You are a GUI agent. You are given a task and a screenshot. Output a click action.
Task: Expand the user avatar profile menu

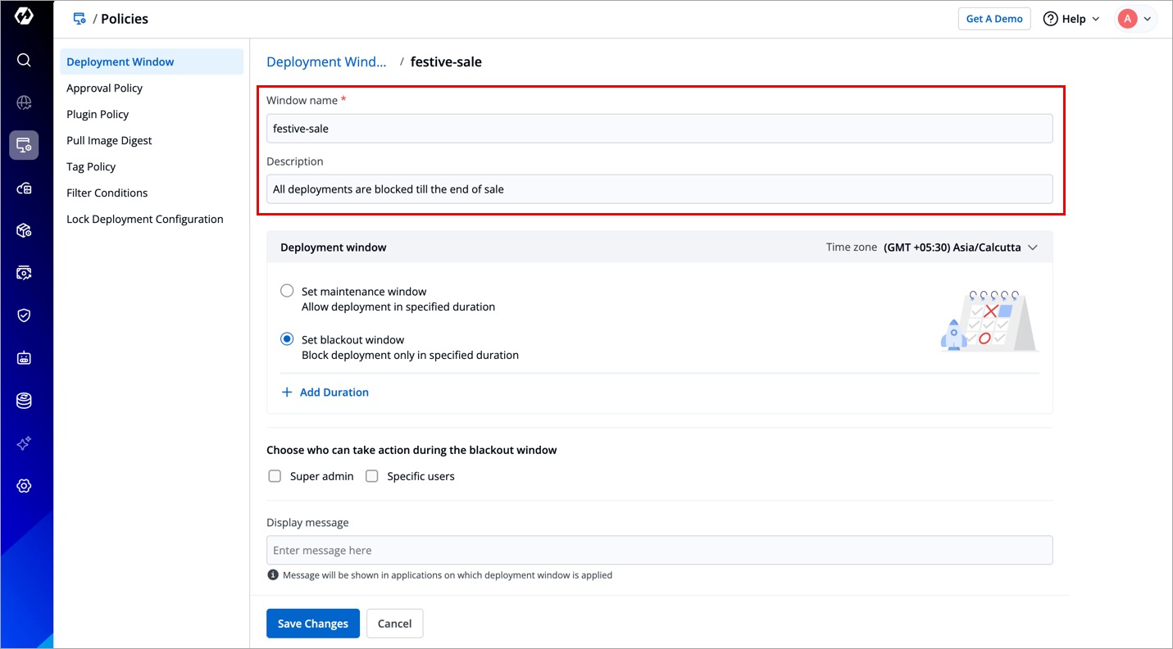pos(1135,19)
